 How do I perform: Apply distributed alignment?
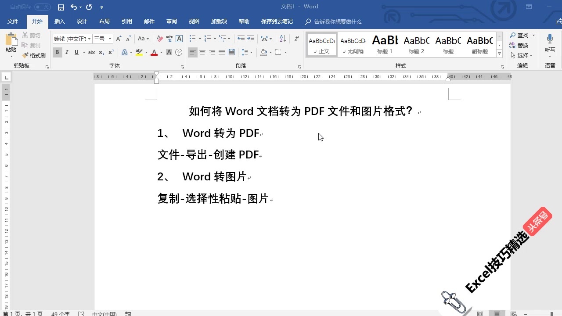231,52
